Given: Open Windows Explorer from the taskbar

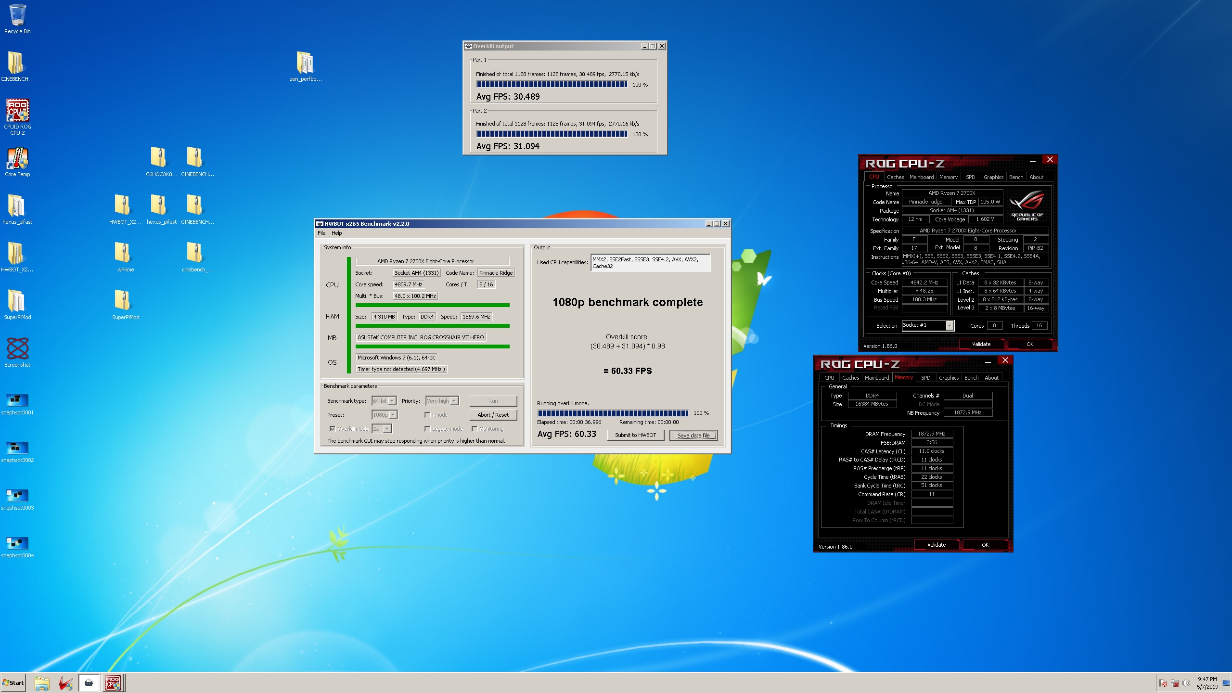Looking at the screenshot, I should point(42,683).
